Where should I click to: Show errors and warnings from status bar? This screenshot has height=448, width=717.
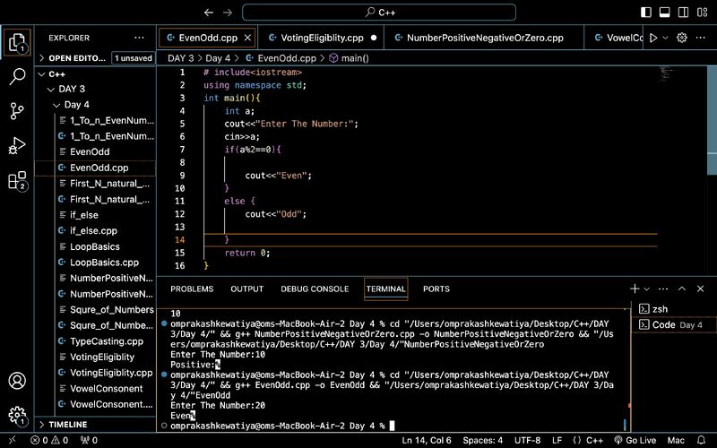(49, 440)
